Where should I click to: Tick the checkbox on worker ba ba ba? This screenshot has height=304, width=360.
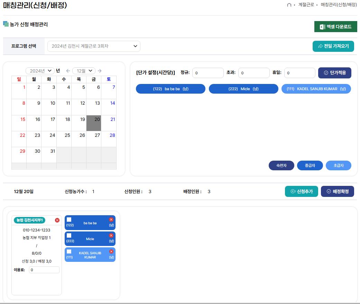click(x=69, y=219)
